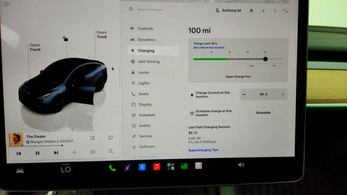The image size is (347, 195).
Task: Toggle shuffle in media player
Action: pos(92,138)
